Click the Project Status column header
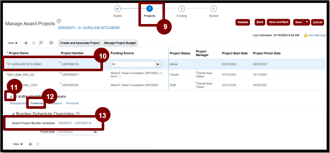 (x=180, y=54)
